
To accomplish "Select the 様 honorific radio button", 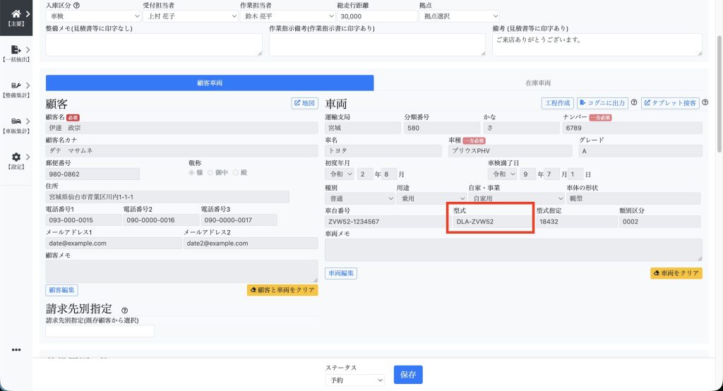I will coord(191,173).
